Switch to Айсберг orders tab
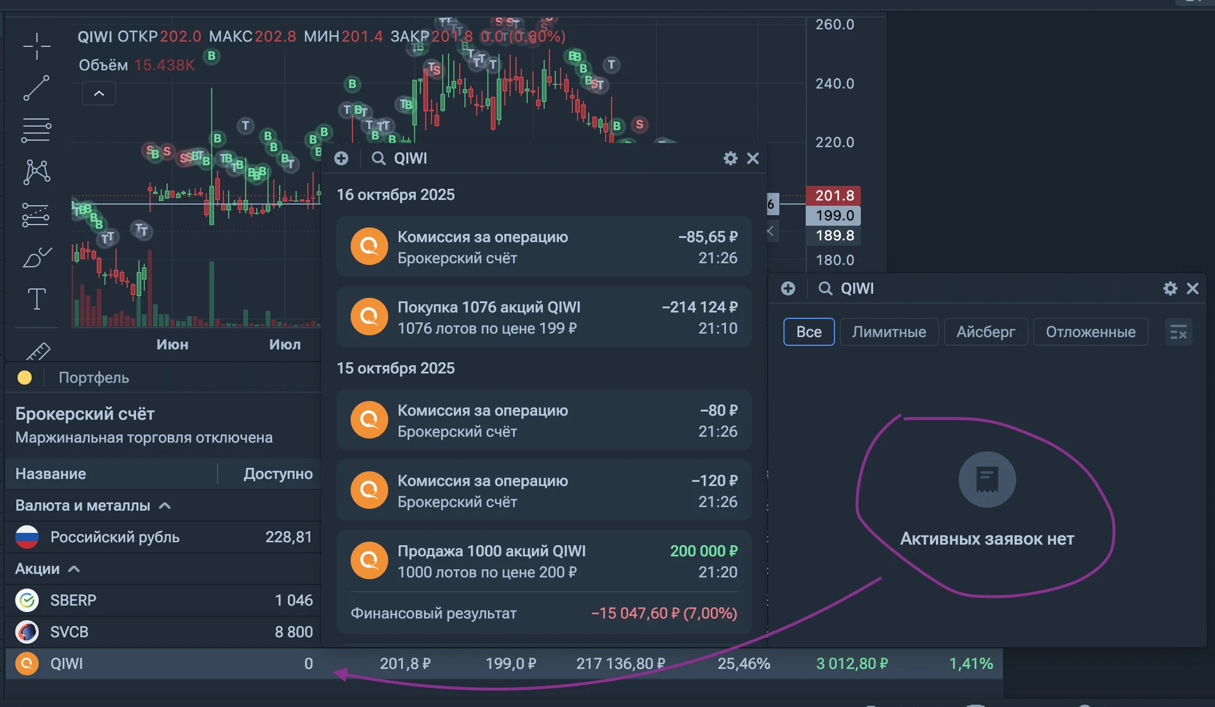1215x707 pixels. pos(986,332)
